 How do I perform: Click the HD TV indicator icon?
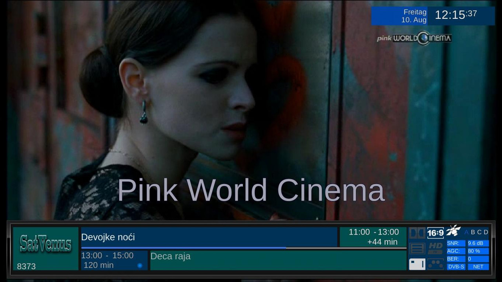click(435, 248)
